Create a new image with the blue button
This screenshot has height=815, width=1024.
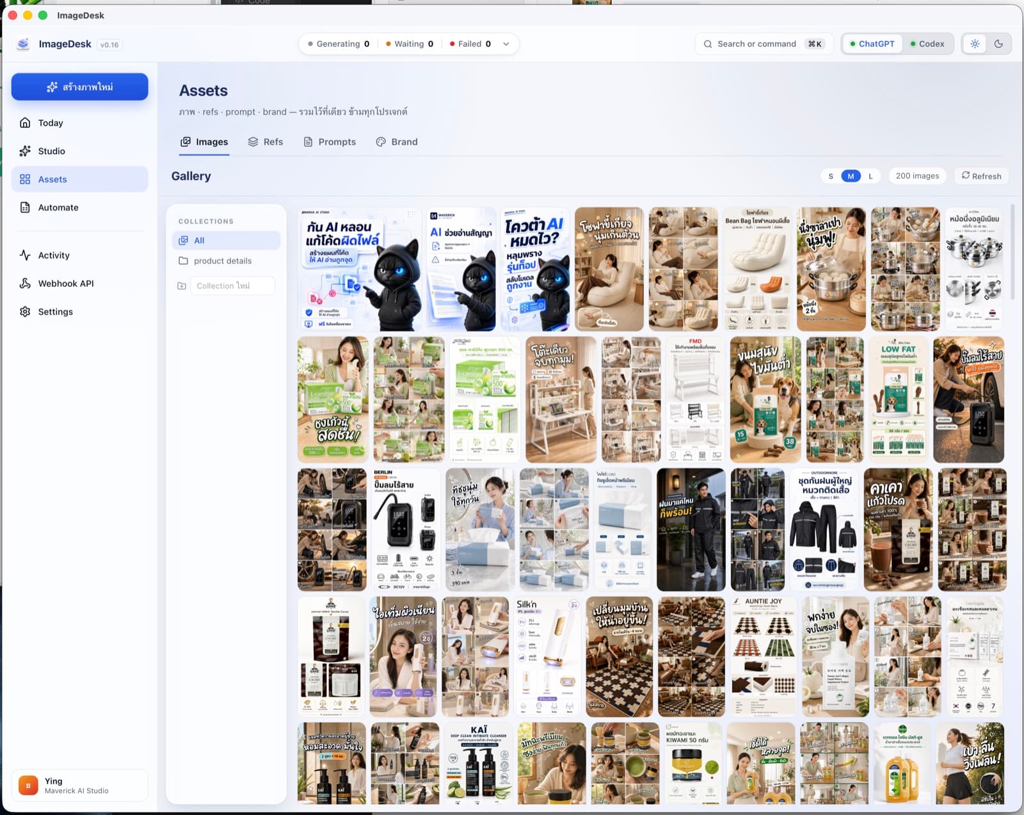point(79,86)
